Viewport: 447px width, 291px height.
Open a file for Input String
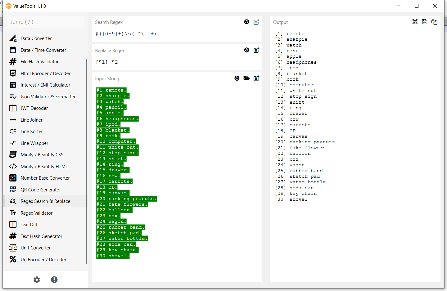[x=246, y=78]
